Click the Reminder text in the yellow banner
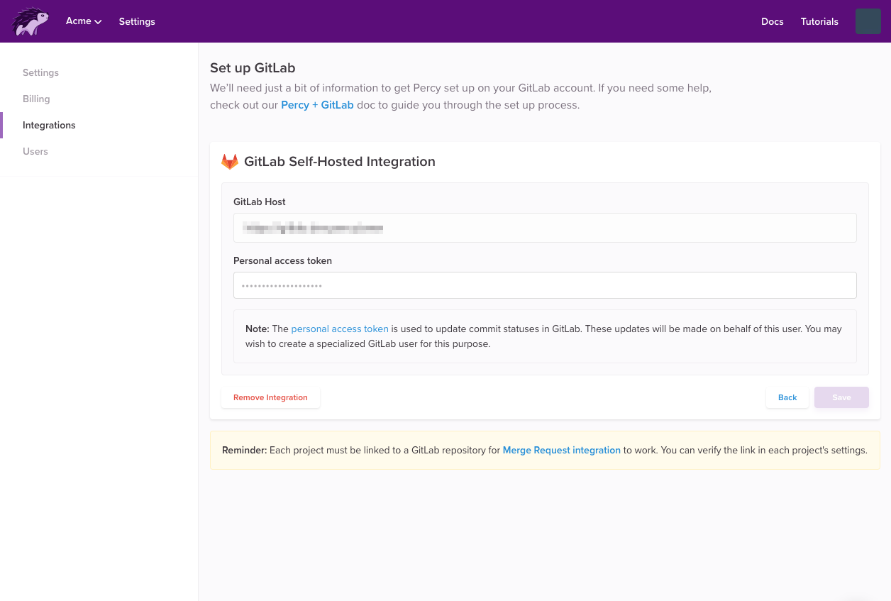This screenshot has height=601, width=891. pos(545,450)
